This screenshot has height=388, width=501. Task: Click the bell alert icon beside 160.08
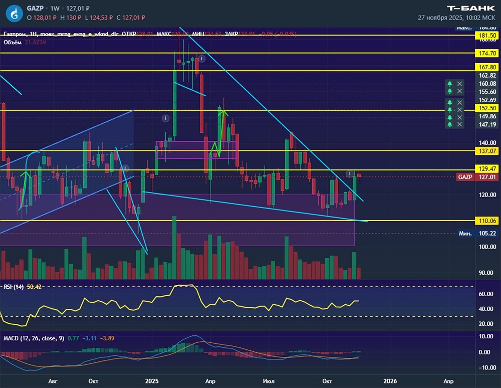(x=450, y=84)
